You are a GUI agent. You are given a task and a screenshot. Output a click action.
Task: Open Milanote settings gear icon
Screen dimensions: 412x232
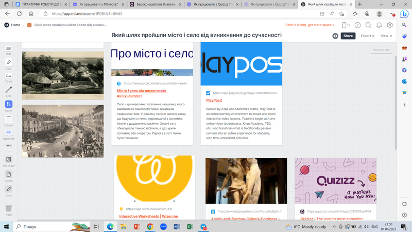tap(390, 25)
